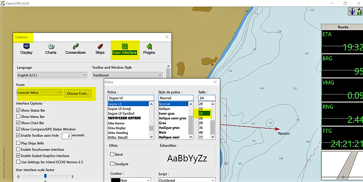Enable Play Ships Bells checkbox

[18, 143]
